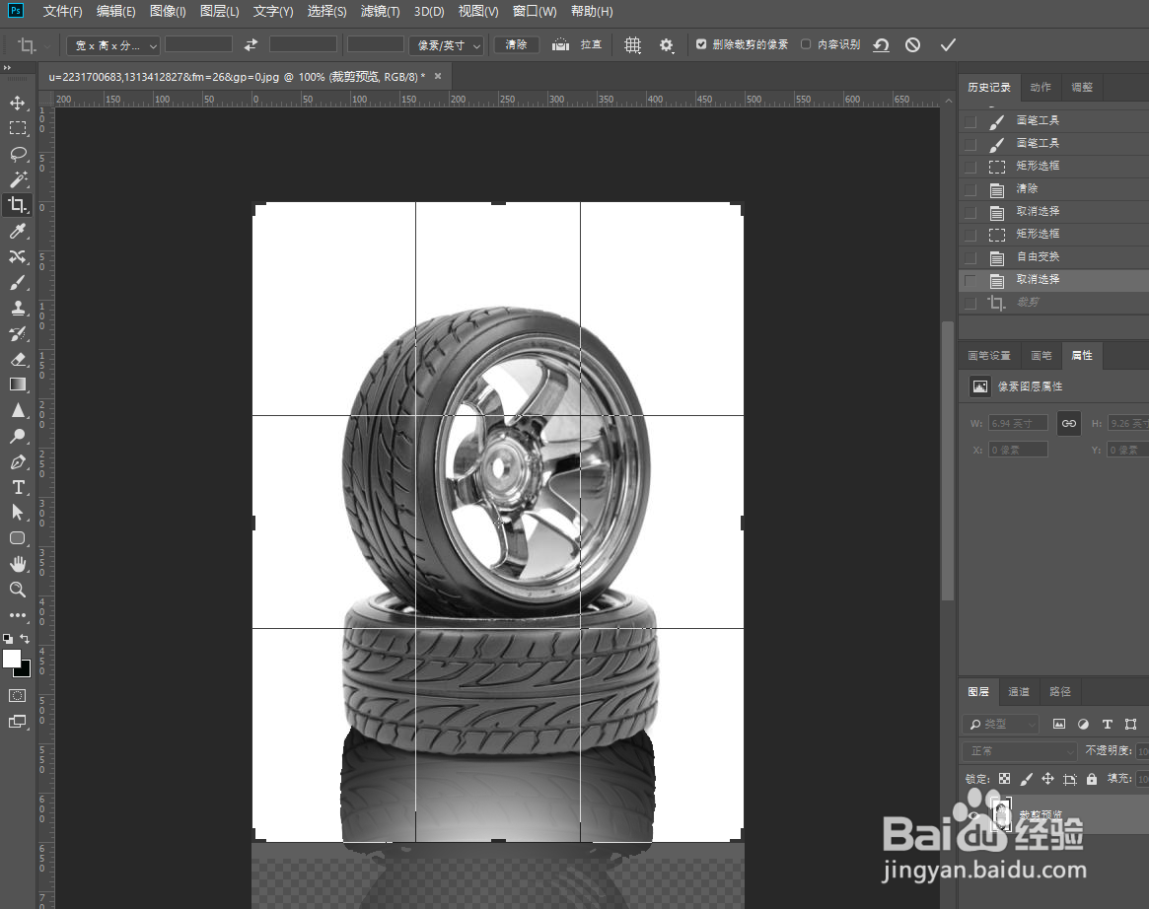Open the 窗口(W) menu
The width and height of the screenshot is (1149, 909).
coord(535,11)
